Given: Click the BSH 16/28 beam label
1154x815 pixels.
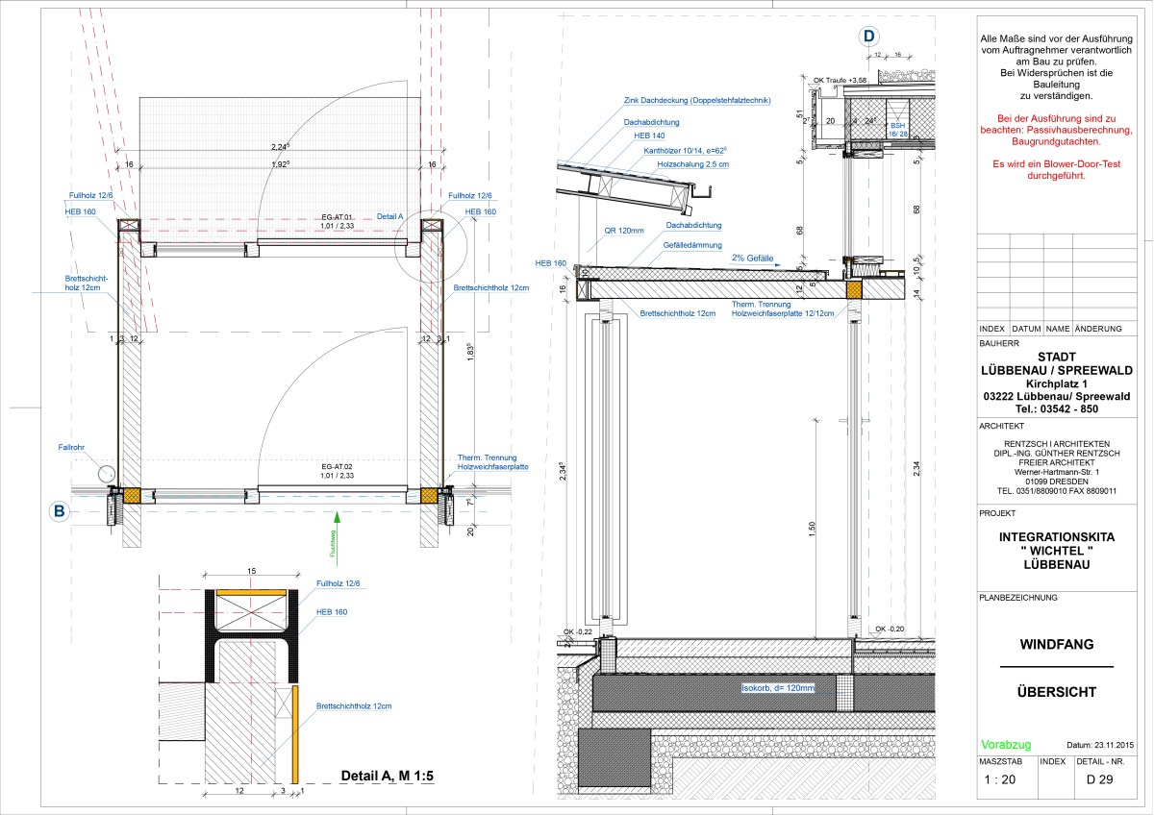Looking at the screenshot, I should click(897, 131).
